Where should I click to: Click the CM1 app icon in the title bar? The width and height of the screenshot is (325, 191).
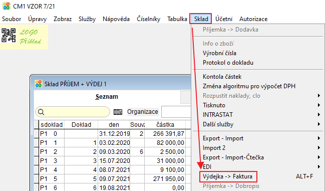tap(7, 6)
